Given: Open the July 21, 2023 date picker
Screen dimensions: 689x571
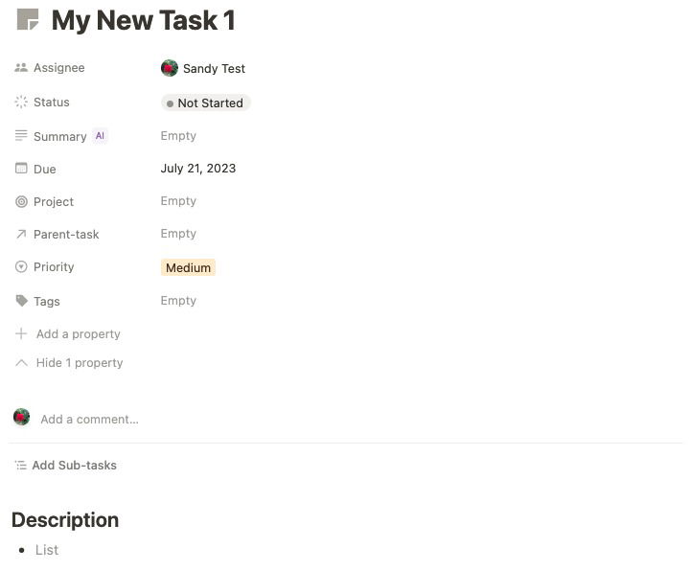Looking at the screenshot, I should point(198,169).
